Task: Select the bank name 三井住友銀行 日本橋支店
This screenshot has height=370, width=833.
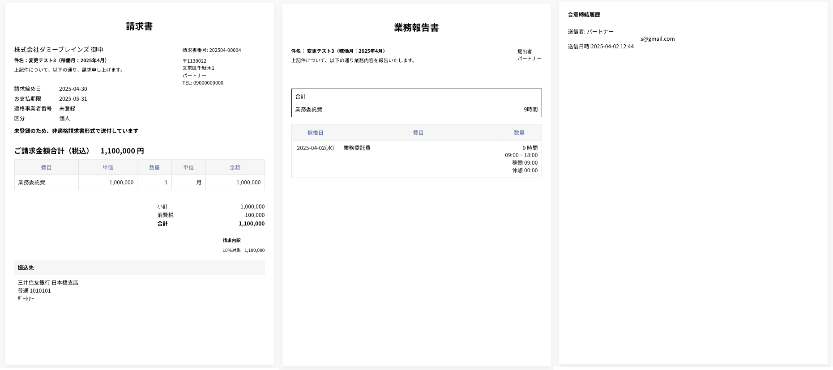Action: 48,283
